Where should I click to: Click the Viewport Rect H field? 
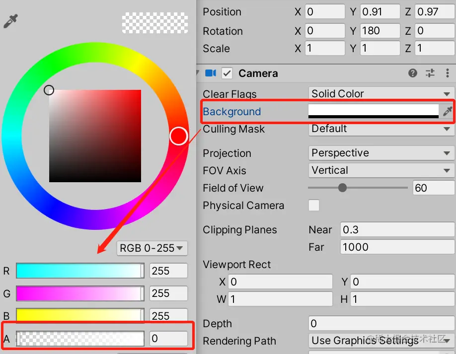point(402,299)
